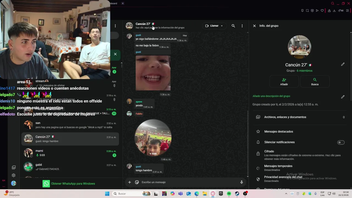Record a voice message with the microphone

(x=241, y=182)
